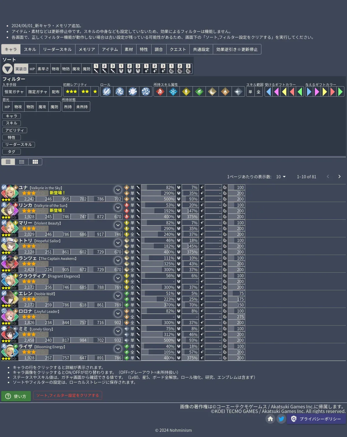
Task: Open the Twitter icon in footer
Action: (x=281, y=419)
